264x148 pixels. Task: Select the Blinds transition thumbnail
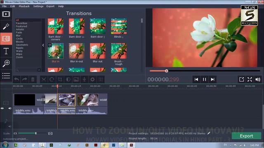119,26
